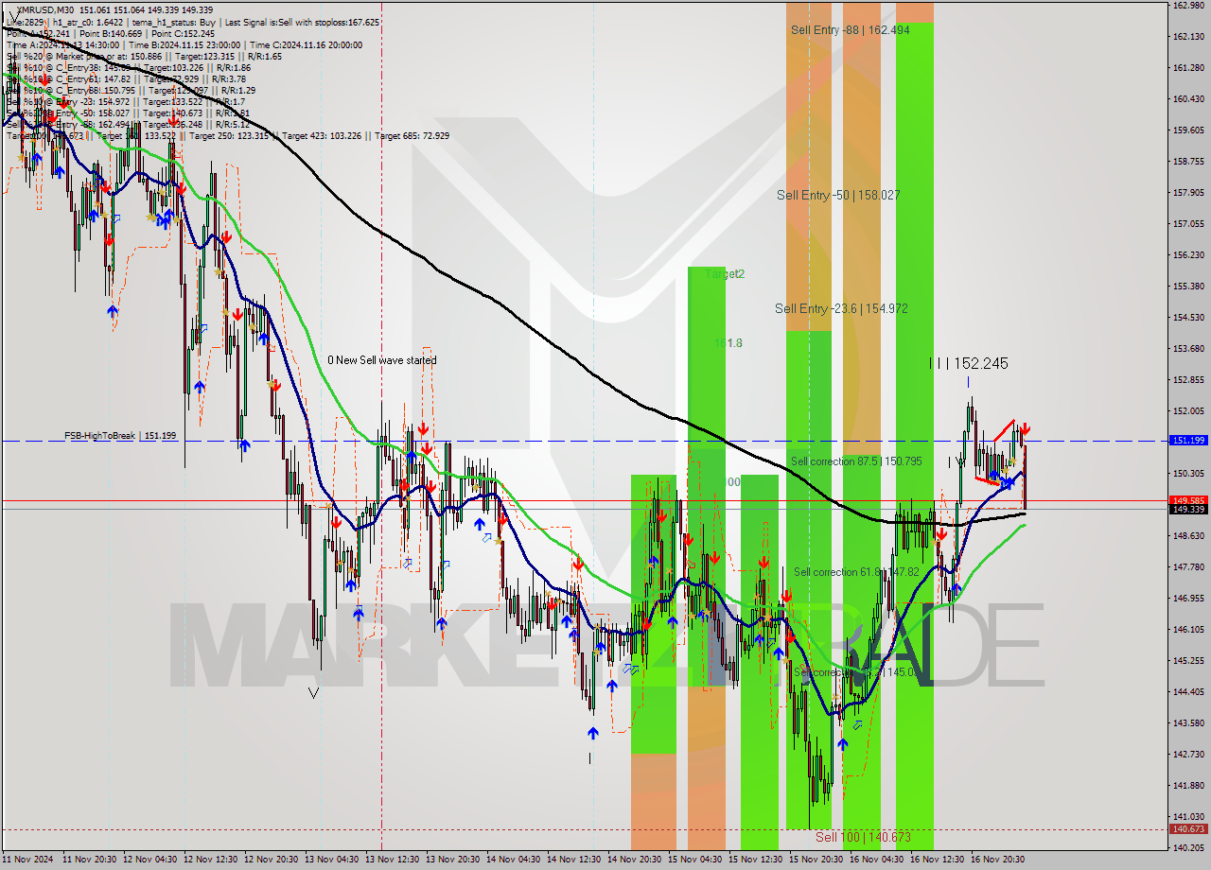Click the 157.055 price axis label
This screenshot has height=870, width=1211.
pos(1188,224)
